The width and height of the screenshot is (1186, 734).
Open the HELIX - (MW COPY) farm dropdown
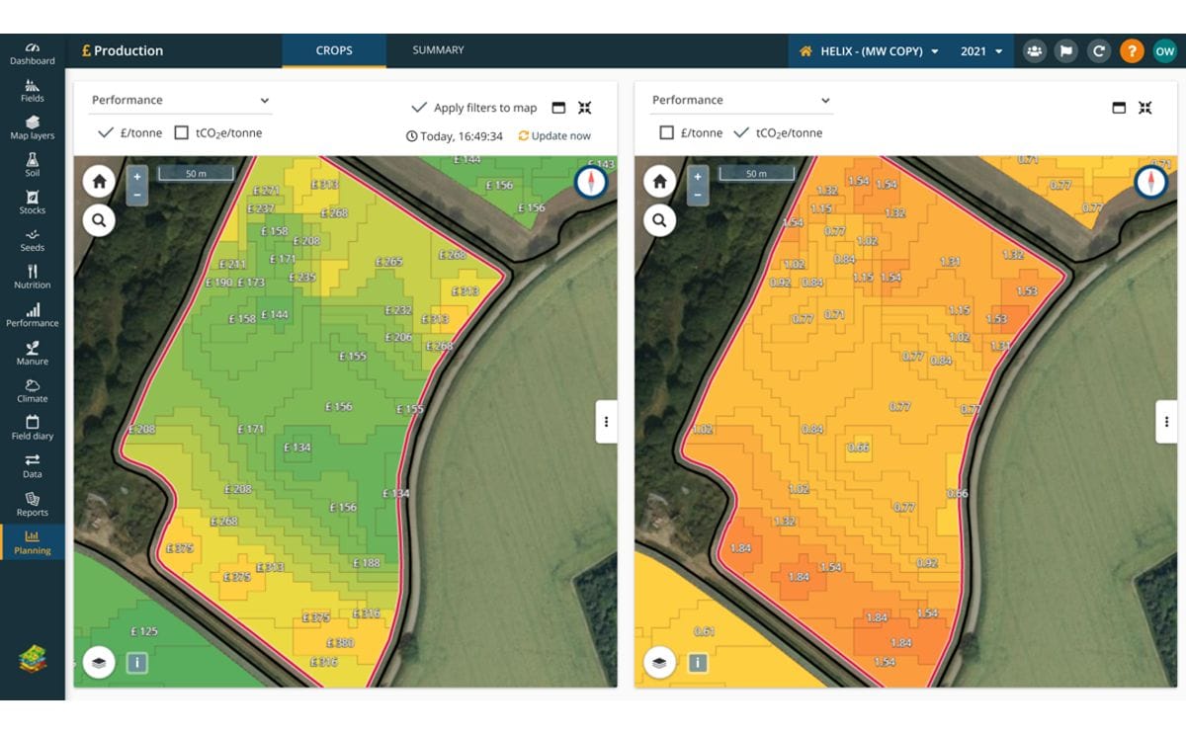tap(869, 51)
